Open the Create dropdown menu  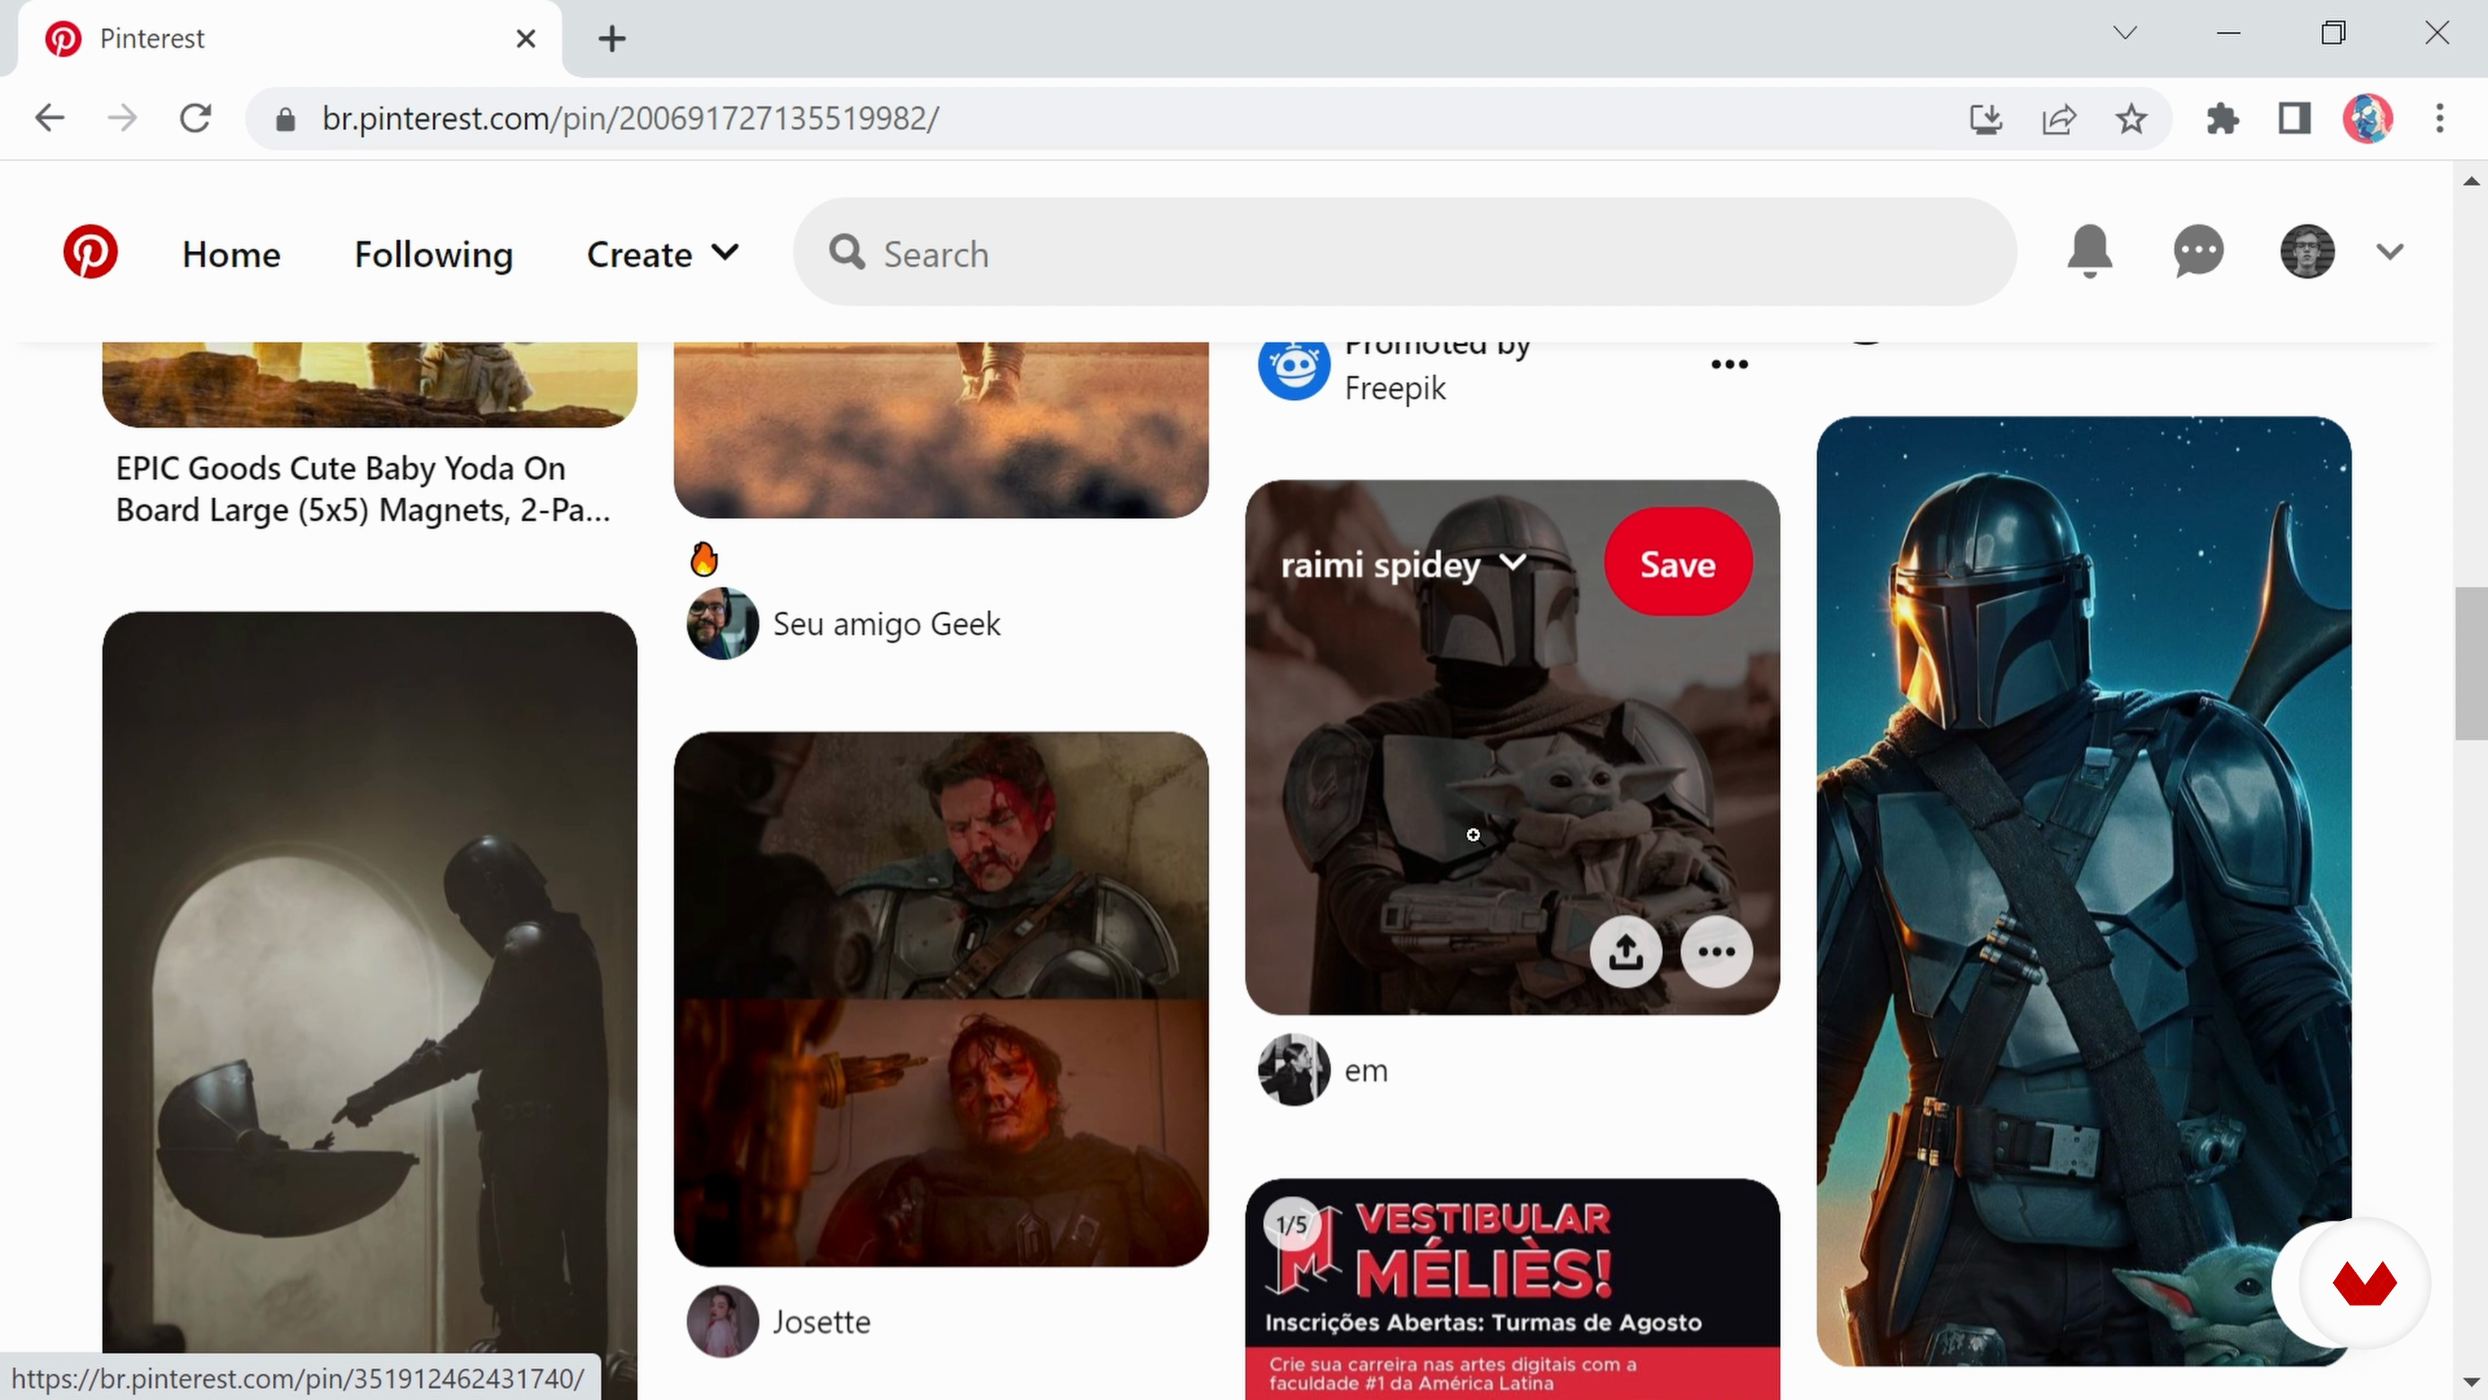(663, 254)
